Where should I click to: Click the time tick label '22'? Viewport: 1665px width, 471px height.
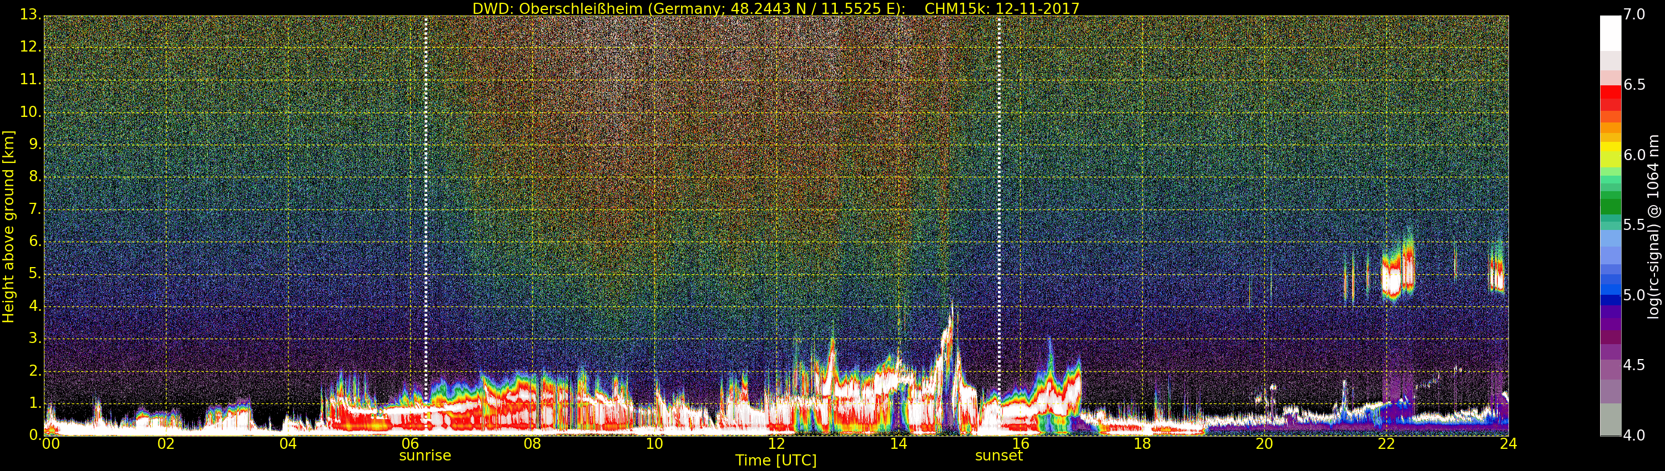tap(1386, 444)
